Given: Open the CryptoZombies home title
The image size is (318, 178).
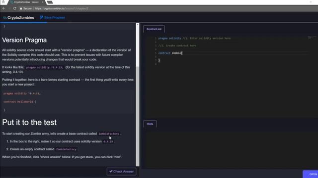Looking at the screenshot, I should (21, 18).
